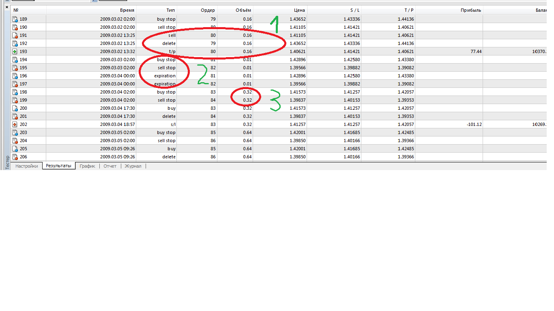Image resolution: width=554 pixels, height=311 pixels.
Task: Click the buy stop icon in row 198
Action: (x=15, y=92)
